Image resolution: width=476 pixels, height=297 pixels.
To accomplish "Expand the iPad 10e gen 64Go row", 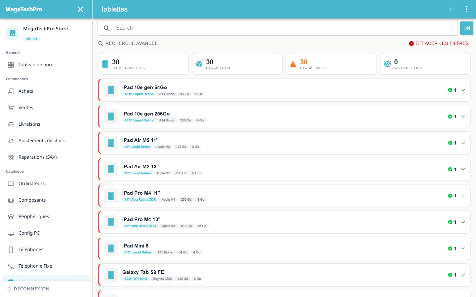I will pyautogui.click(x=463, y=90).
